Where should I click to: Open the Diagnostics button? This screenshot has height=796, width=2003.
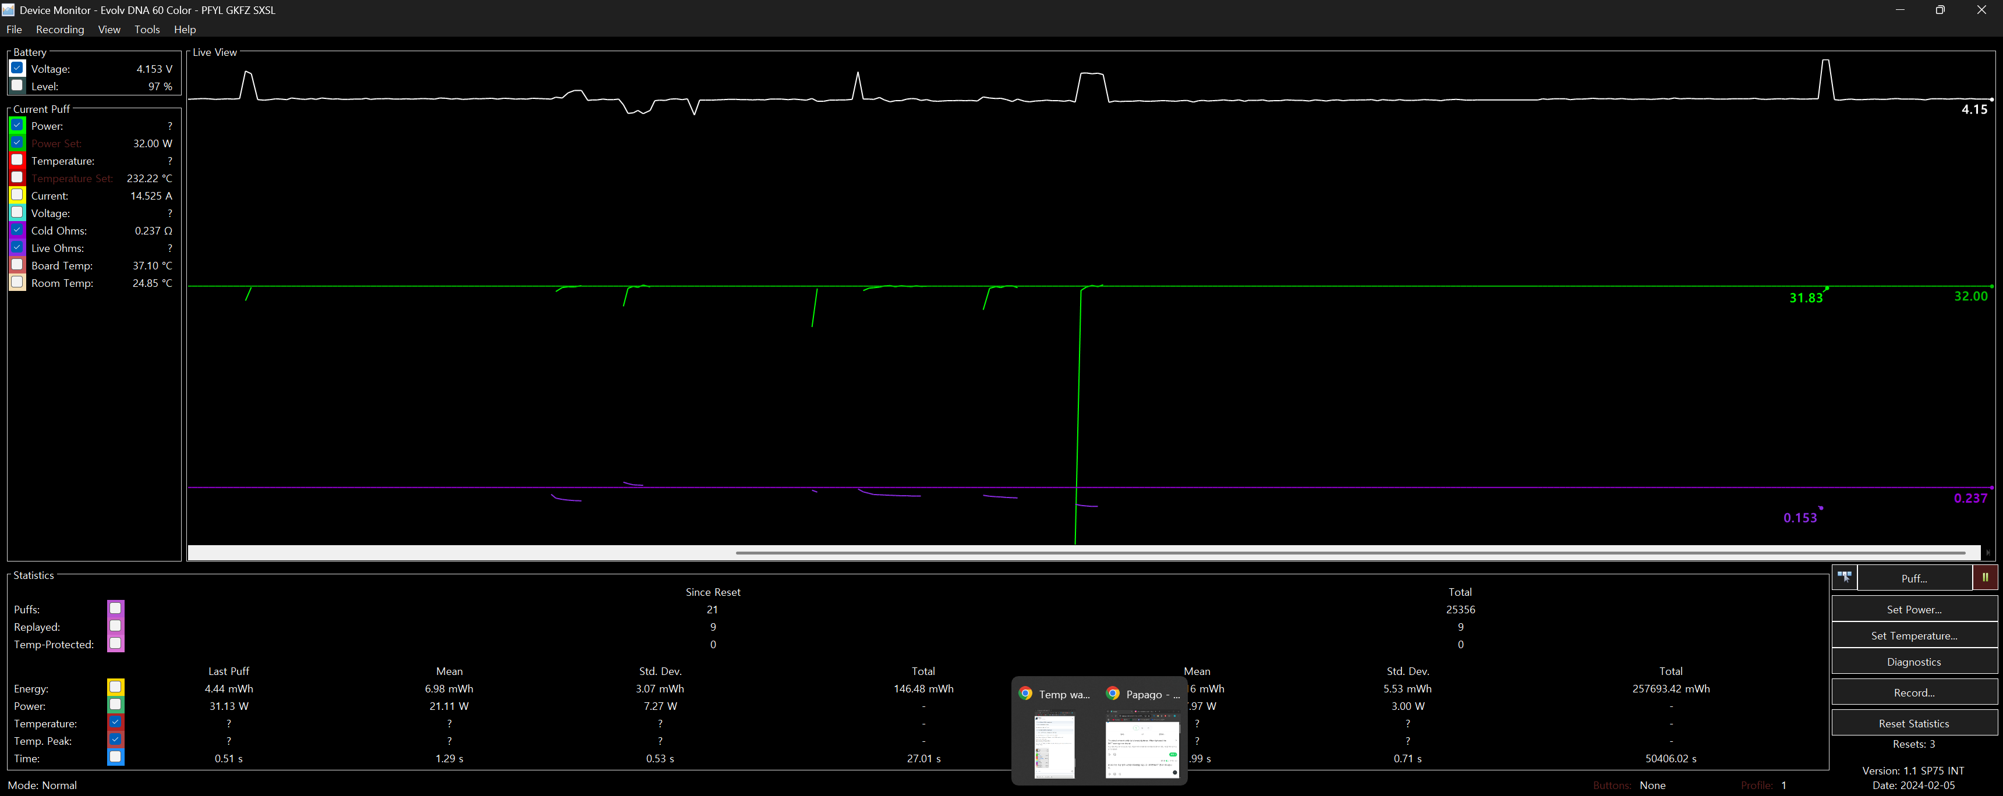coord(1913,662)
